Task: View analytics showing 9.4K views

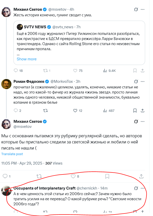Action: coord(105,71)
